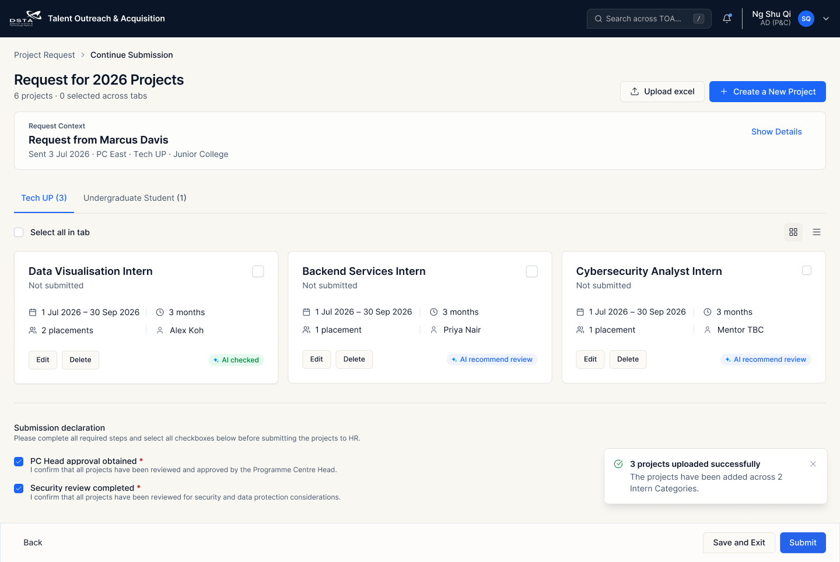The width and height of the screenshot is (840, 562).
Task: Click Backend Services AI recommend review badge
Action: (492, 359)
